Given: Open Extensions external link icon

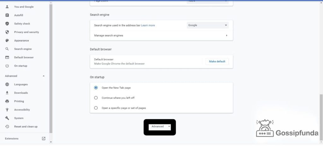Looking at the screenshot, I should coord(44,138).
